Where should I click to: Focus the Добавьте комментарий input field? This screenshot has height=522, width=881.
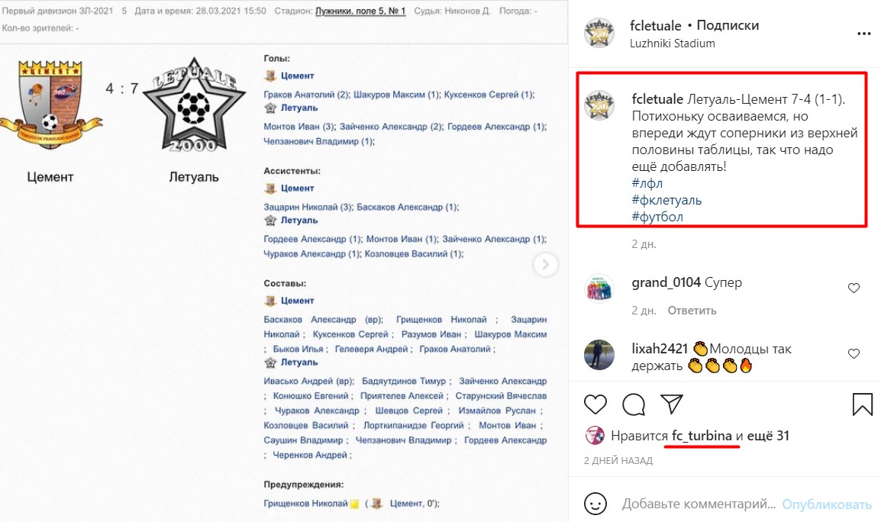pos(699,504)
